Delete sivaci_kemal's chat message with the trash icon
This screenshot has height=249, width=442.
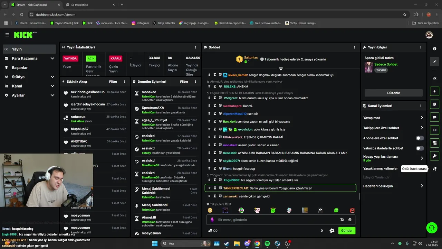(x=209, y=75)
